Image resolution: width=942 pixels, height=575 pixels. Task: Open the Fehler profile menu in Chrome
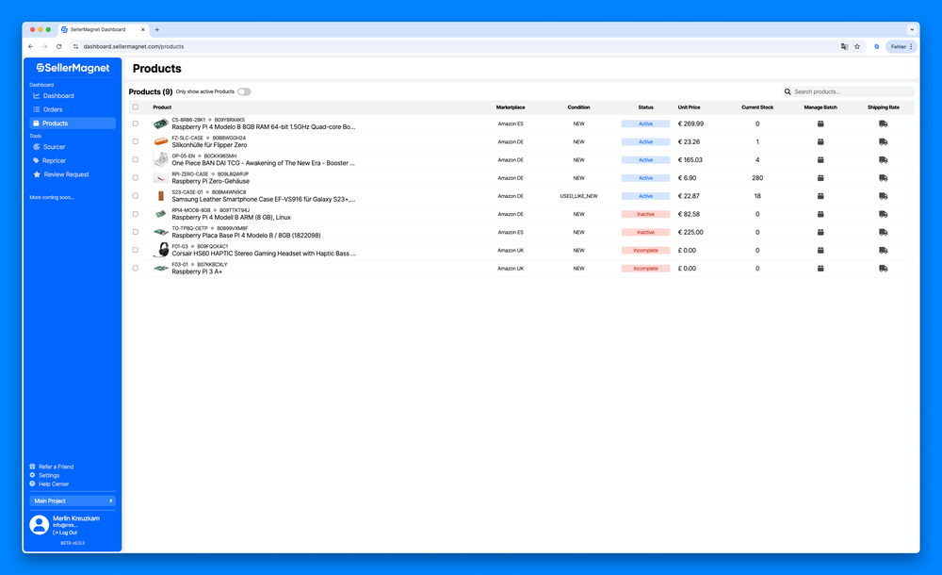point(901,46)
